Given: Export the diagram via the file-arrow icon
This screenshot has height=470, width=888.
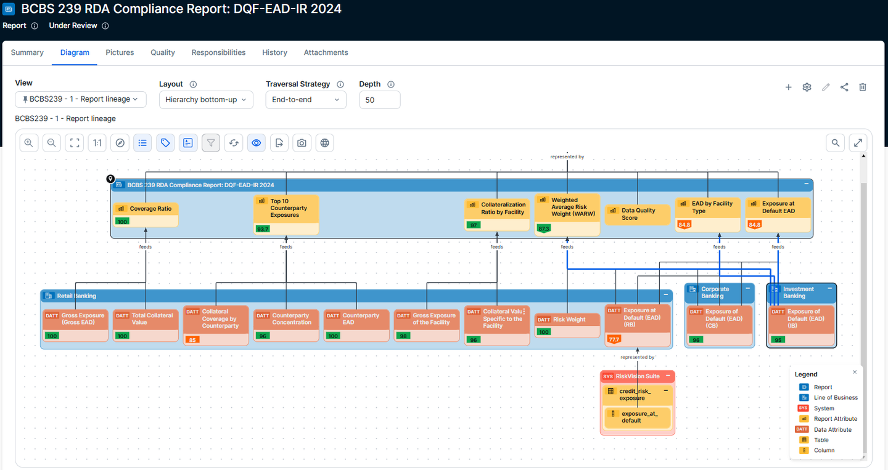Looking at the screenshot, I should 279,143.
